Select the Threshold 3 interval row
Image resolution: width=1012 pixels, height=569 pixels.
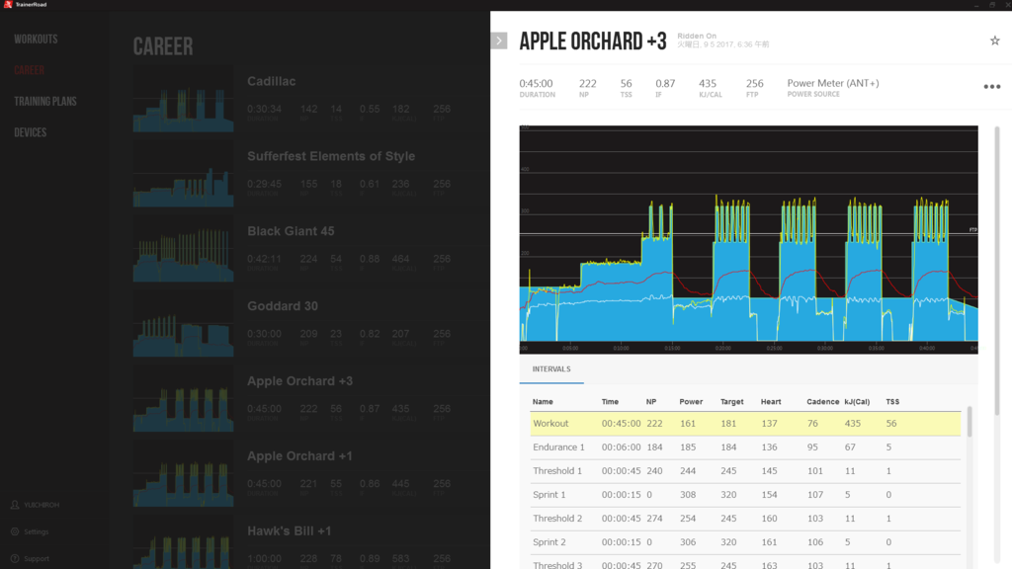point(745,562)
